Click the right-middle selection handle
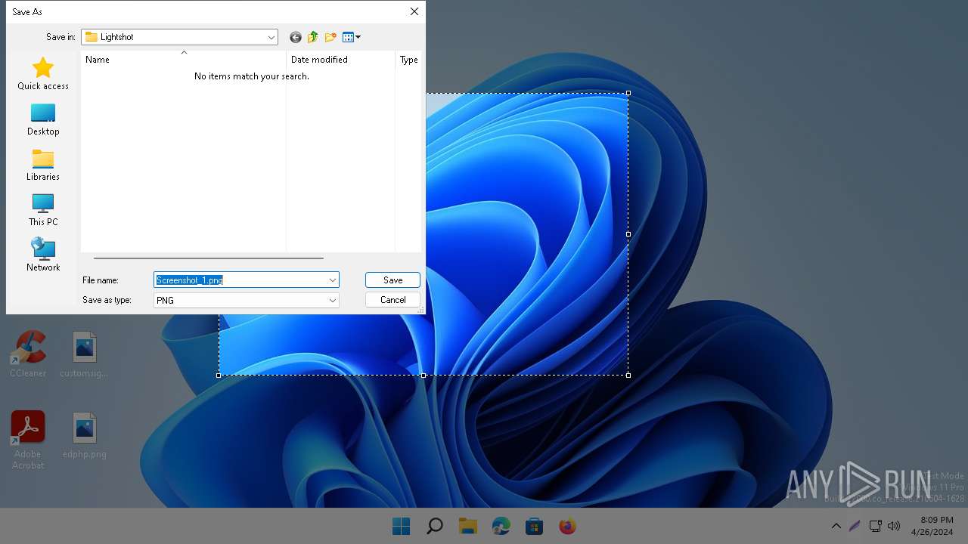This screenshot has height=544, width=968. coord(628,234)
